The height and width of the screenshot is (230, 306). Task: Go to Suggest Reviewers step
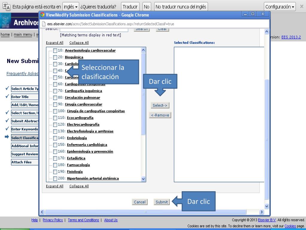[25, 154]
